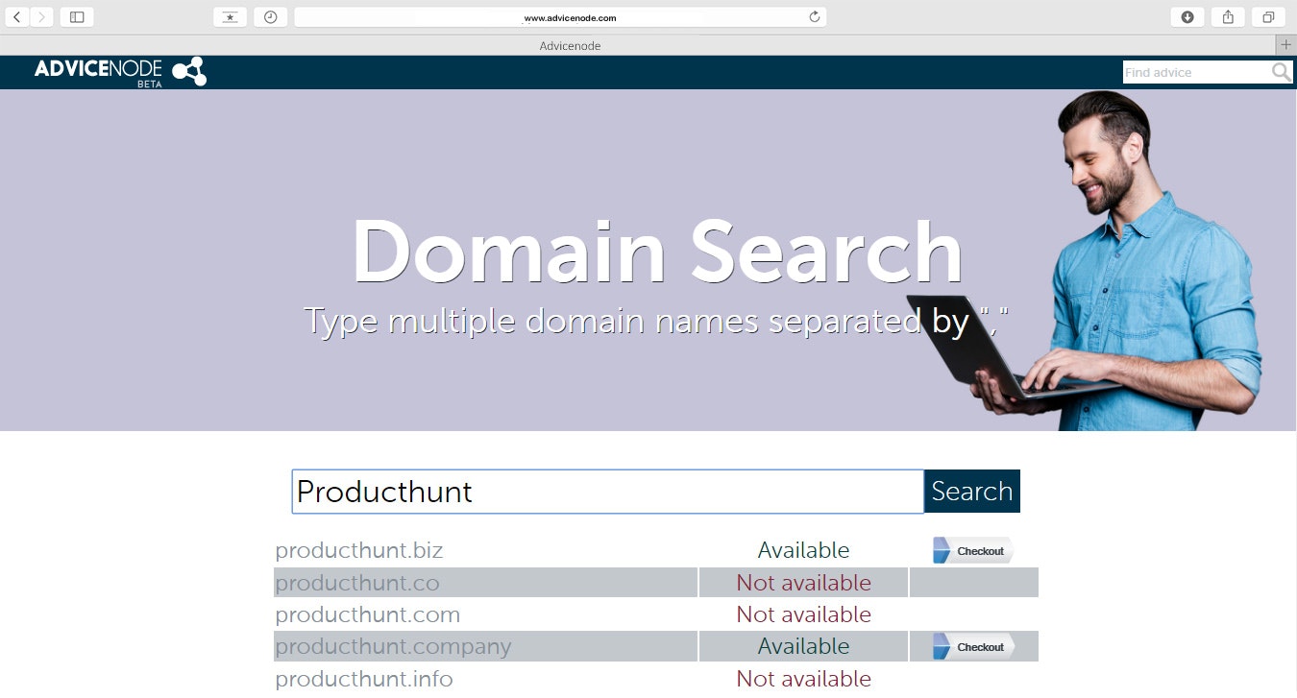Reload the page in address bar
Viewport: 1297px width, 698px height.
(x=815, y=16)
